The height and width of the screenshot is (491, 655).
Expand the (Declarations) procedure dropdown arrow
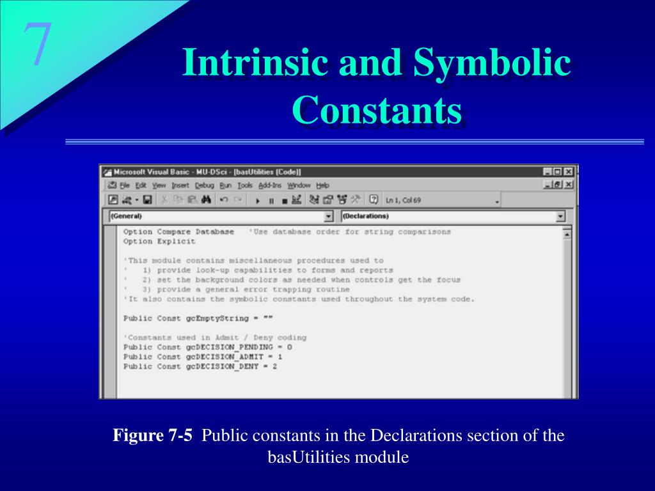560,216
